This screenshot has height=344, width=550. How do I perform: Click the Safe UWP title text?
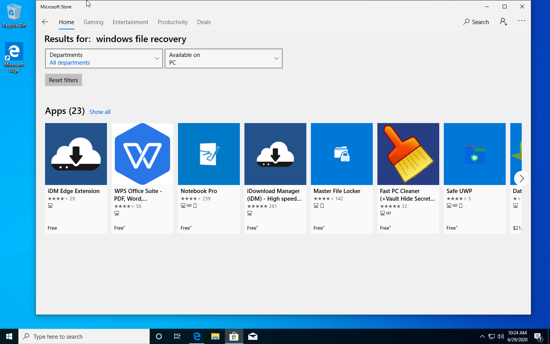(x=459, y=191)
